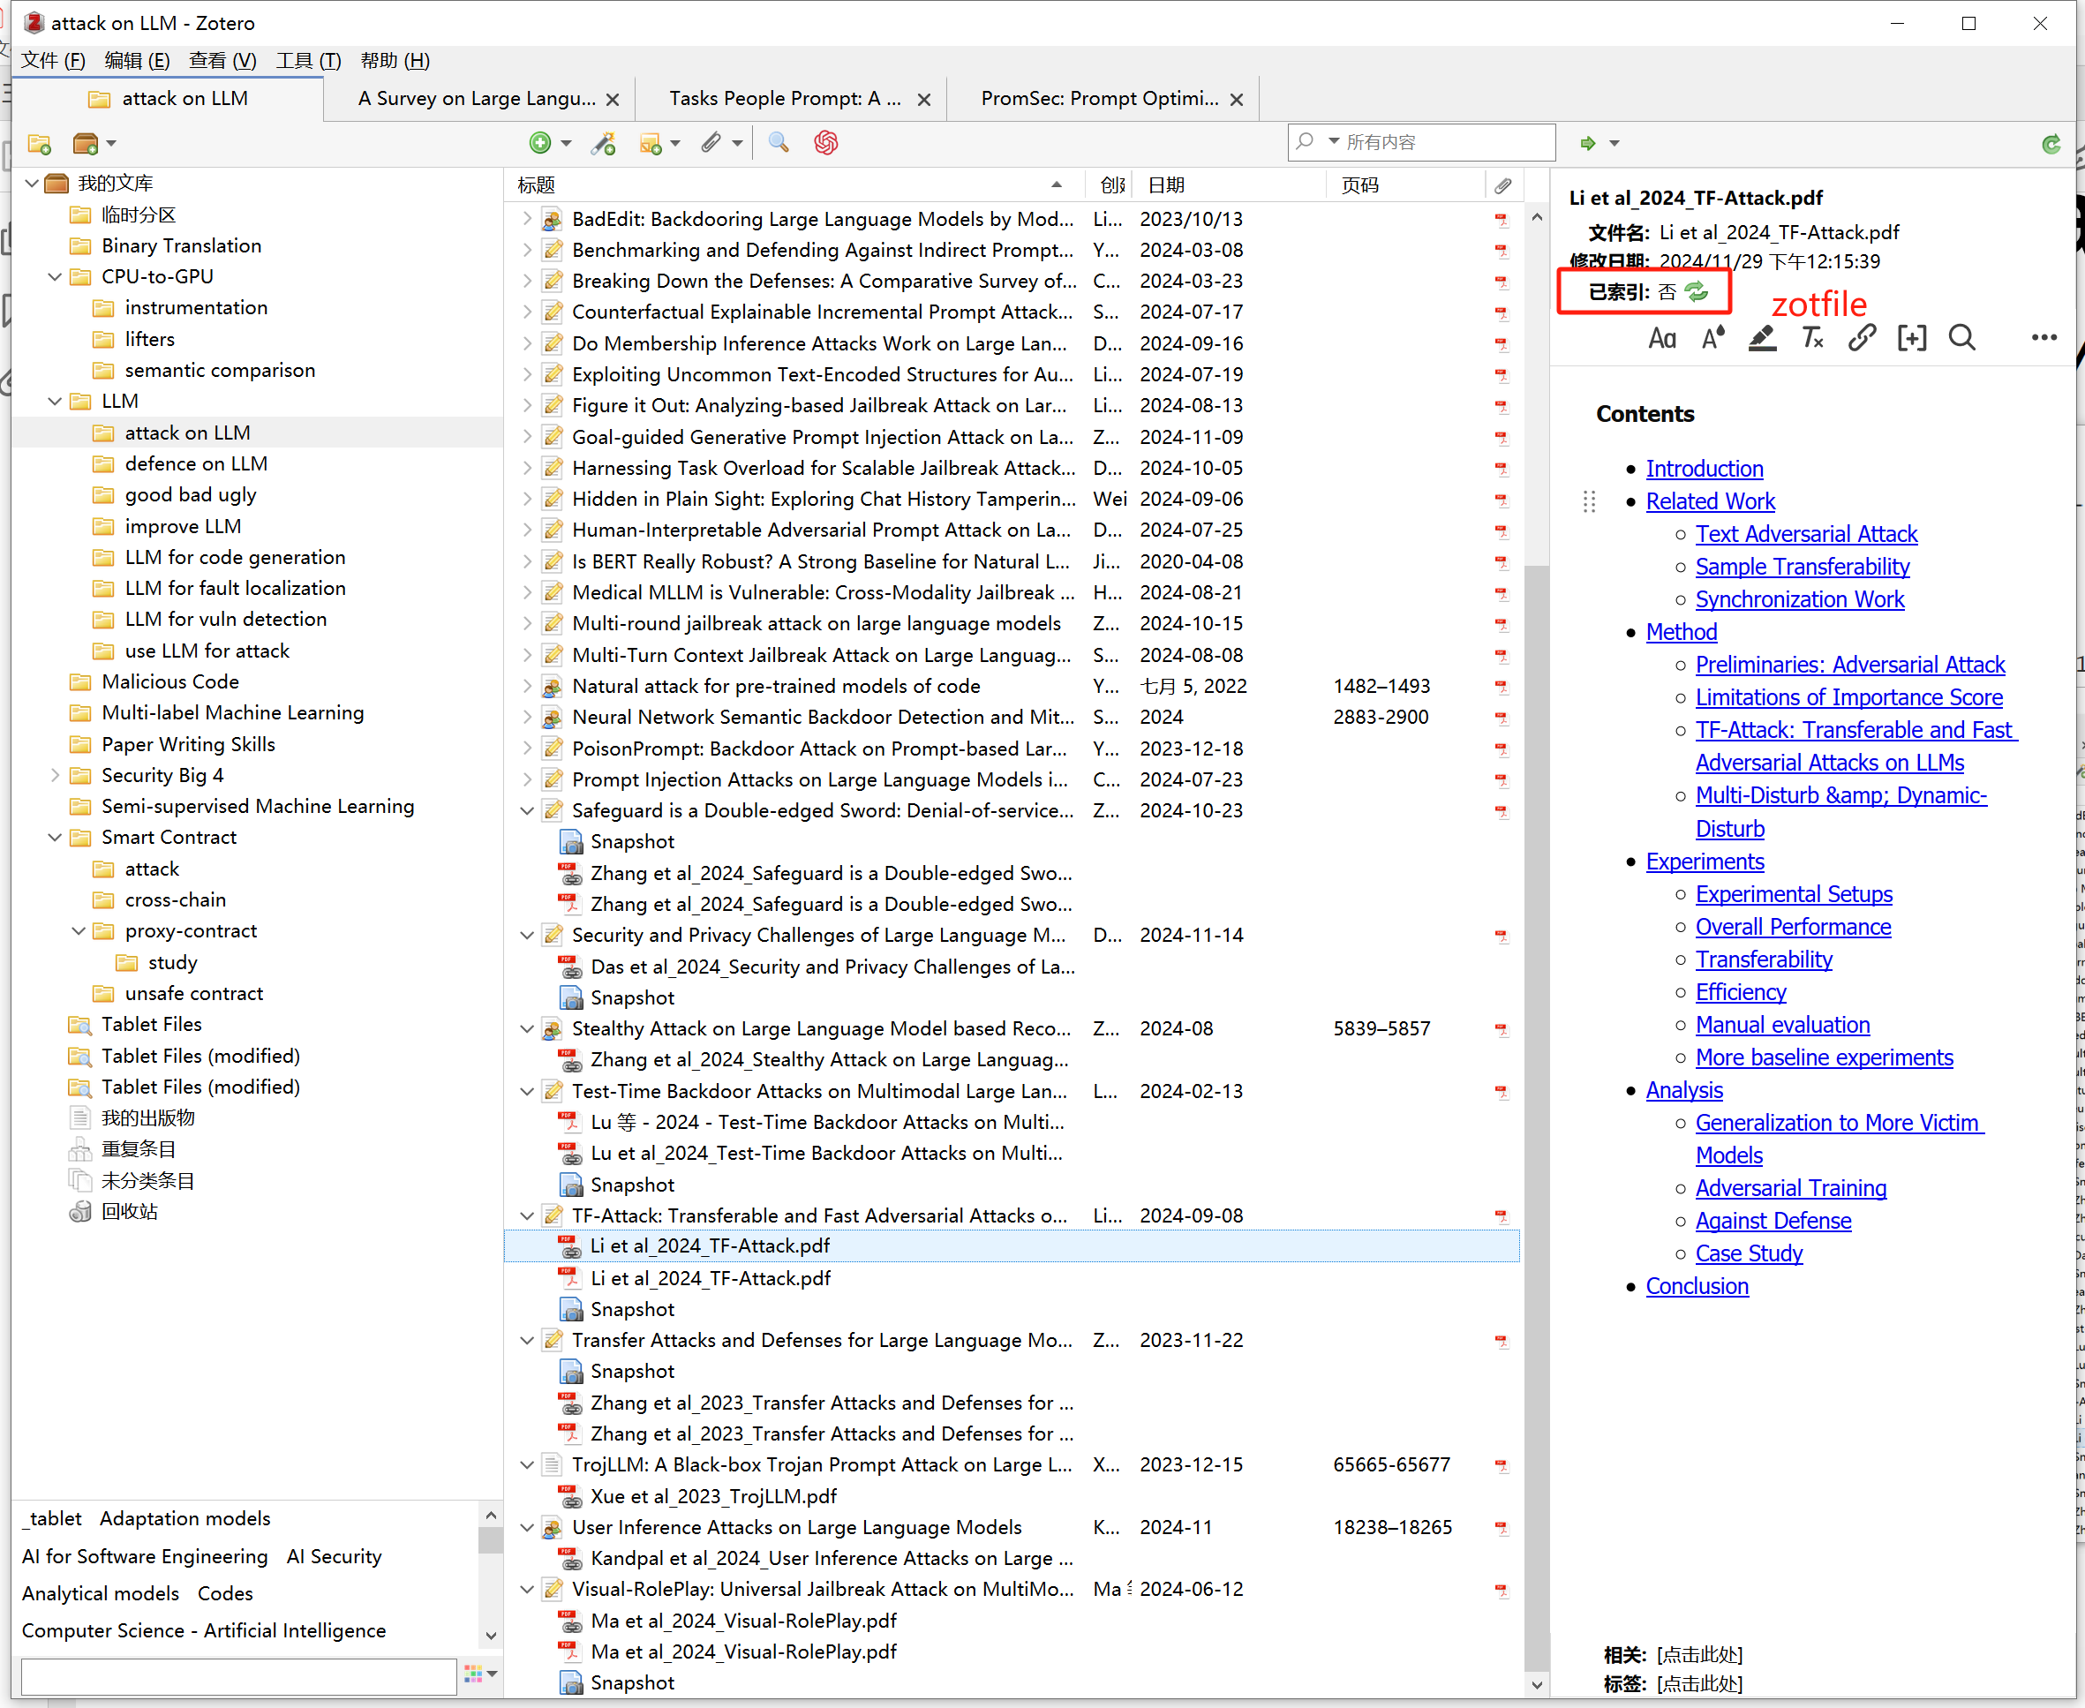The width and height of the screenshot is (2085, 1708).
Task: Click the Add Attachment paperclip icon
Action: click(x=711, y=144)
